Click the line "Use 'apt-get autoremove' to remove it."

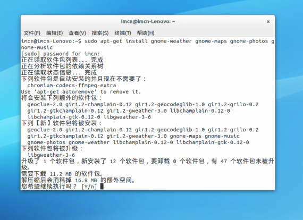pyautogui.click(x=81, y=92)
